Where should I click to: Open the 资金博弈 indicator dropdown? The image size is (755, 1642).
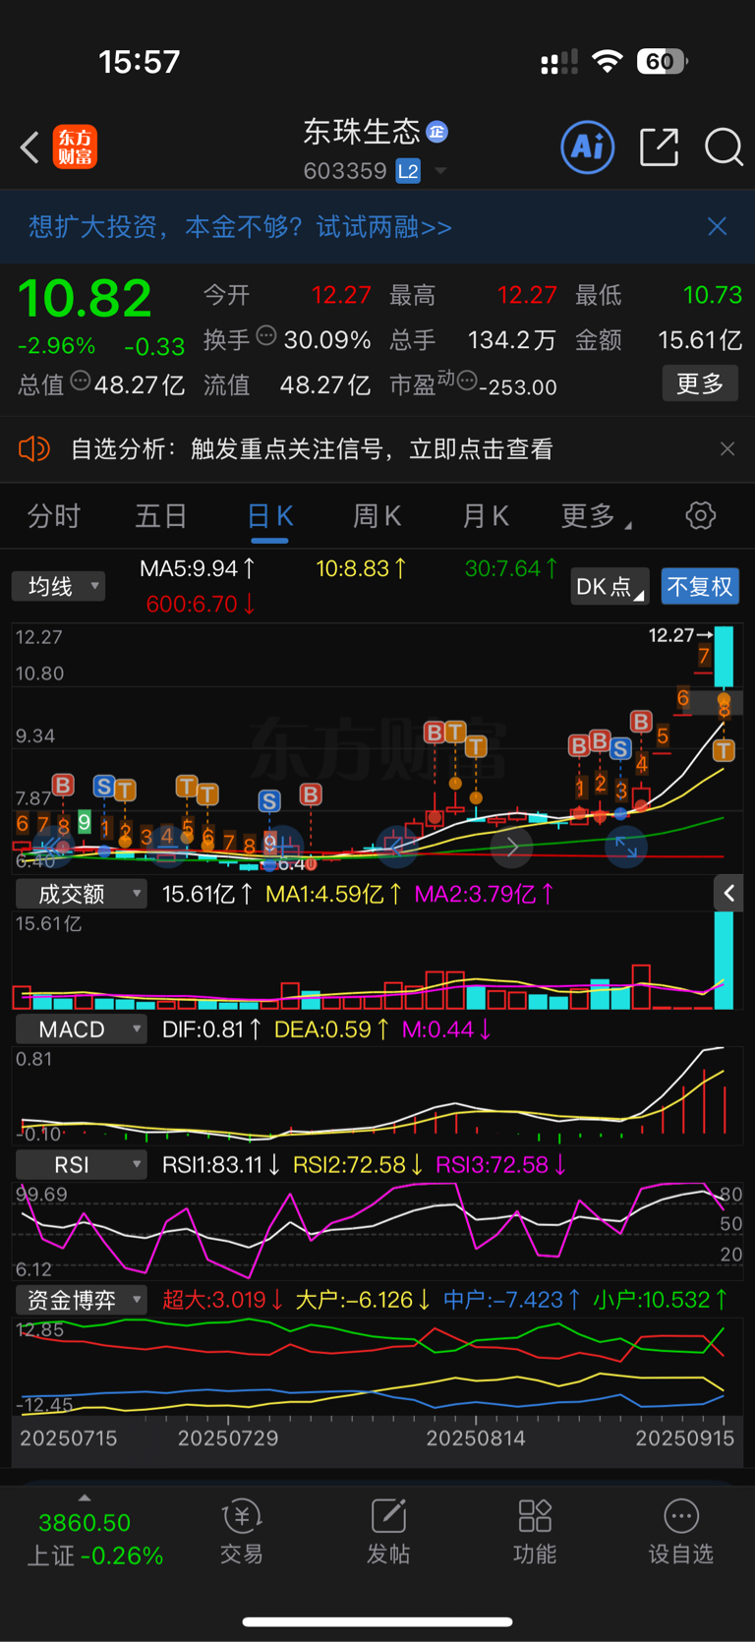[81, 1300]
